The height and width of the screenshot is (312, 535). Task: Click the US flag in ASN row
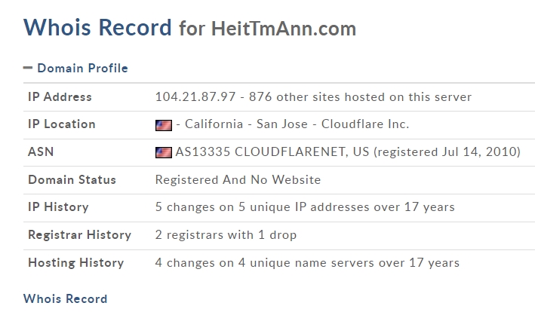(164, 152)
